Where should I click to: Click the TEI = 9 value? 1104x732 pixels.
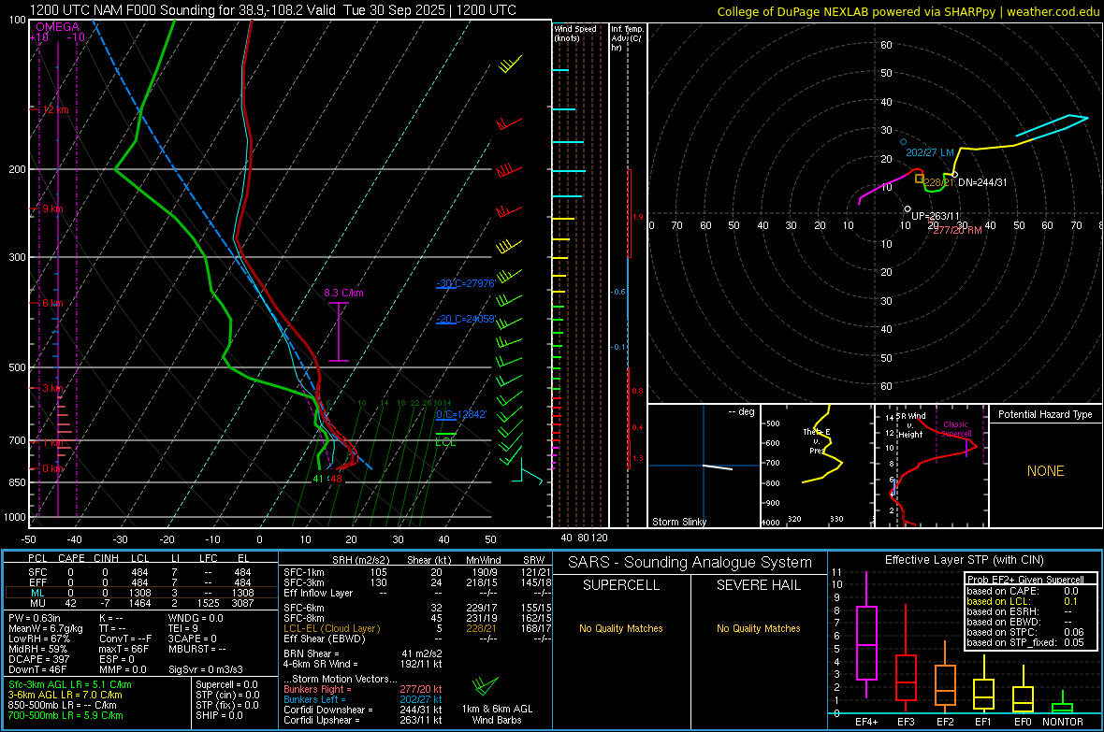point(183,628)
